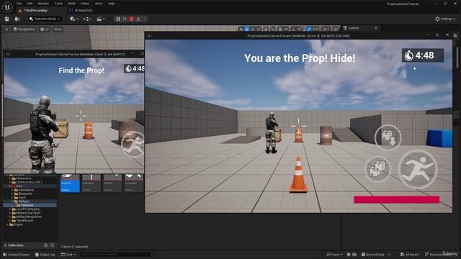This screenshot has height=259, width=461.
Task: Tap the sprint run button in server window
Action: tap(418, 169)
